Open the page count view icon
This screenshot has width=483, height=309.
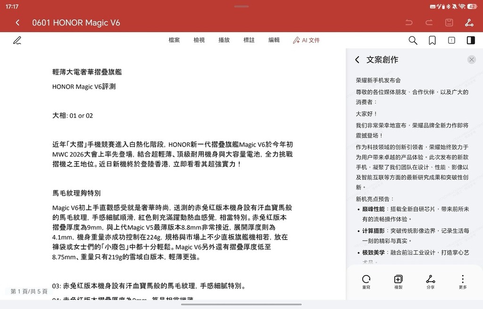[x=451, y=41]
